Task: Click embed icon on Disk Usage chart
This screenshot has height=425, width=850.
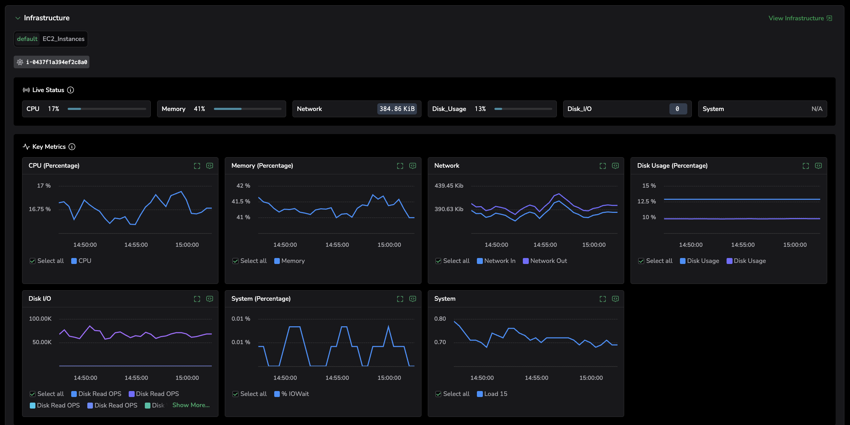Action: click(x=818, y=166)
